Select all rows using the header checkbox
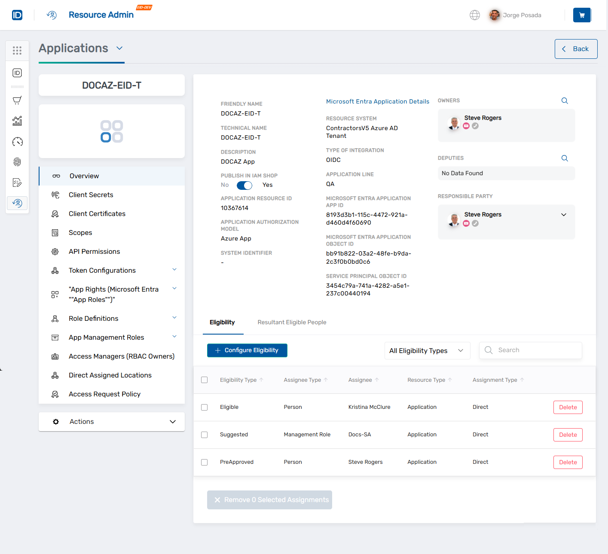The height and width of the screenshot is (554, 608). point(204,380)
